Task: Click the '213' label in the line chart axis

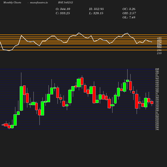Action: pyautogui.click(x=159, y=53)
